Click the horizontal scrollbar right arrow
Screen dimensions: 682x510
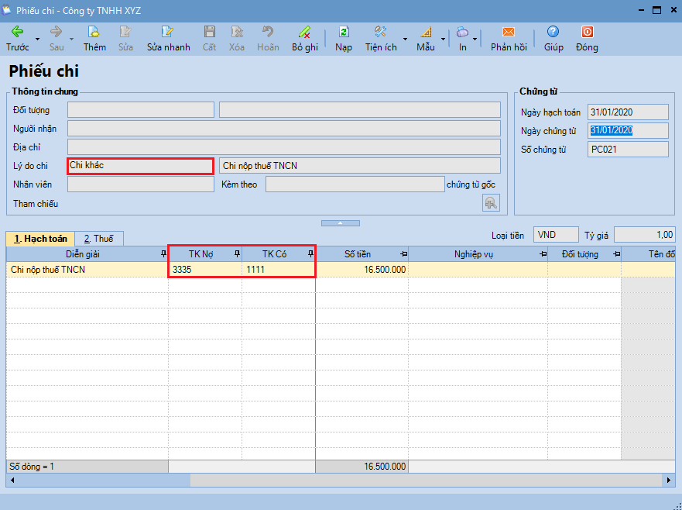(670, 481)
